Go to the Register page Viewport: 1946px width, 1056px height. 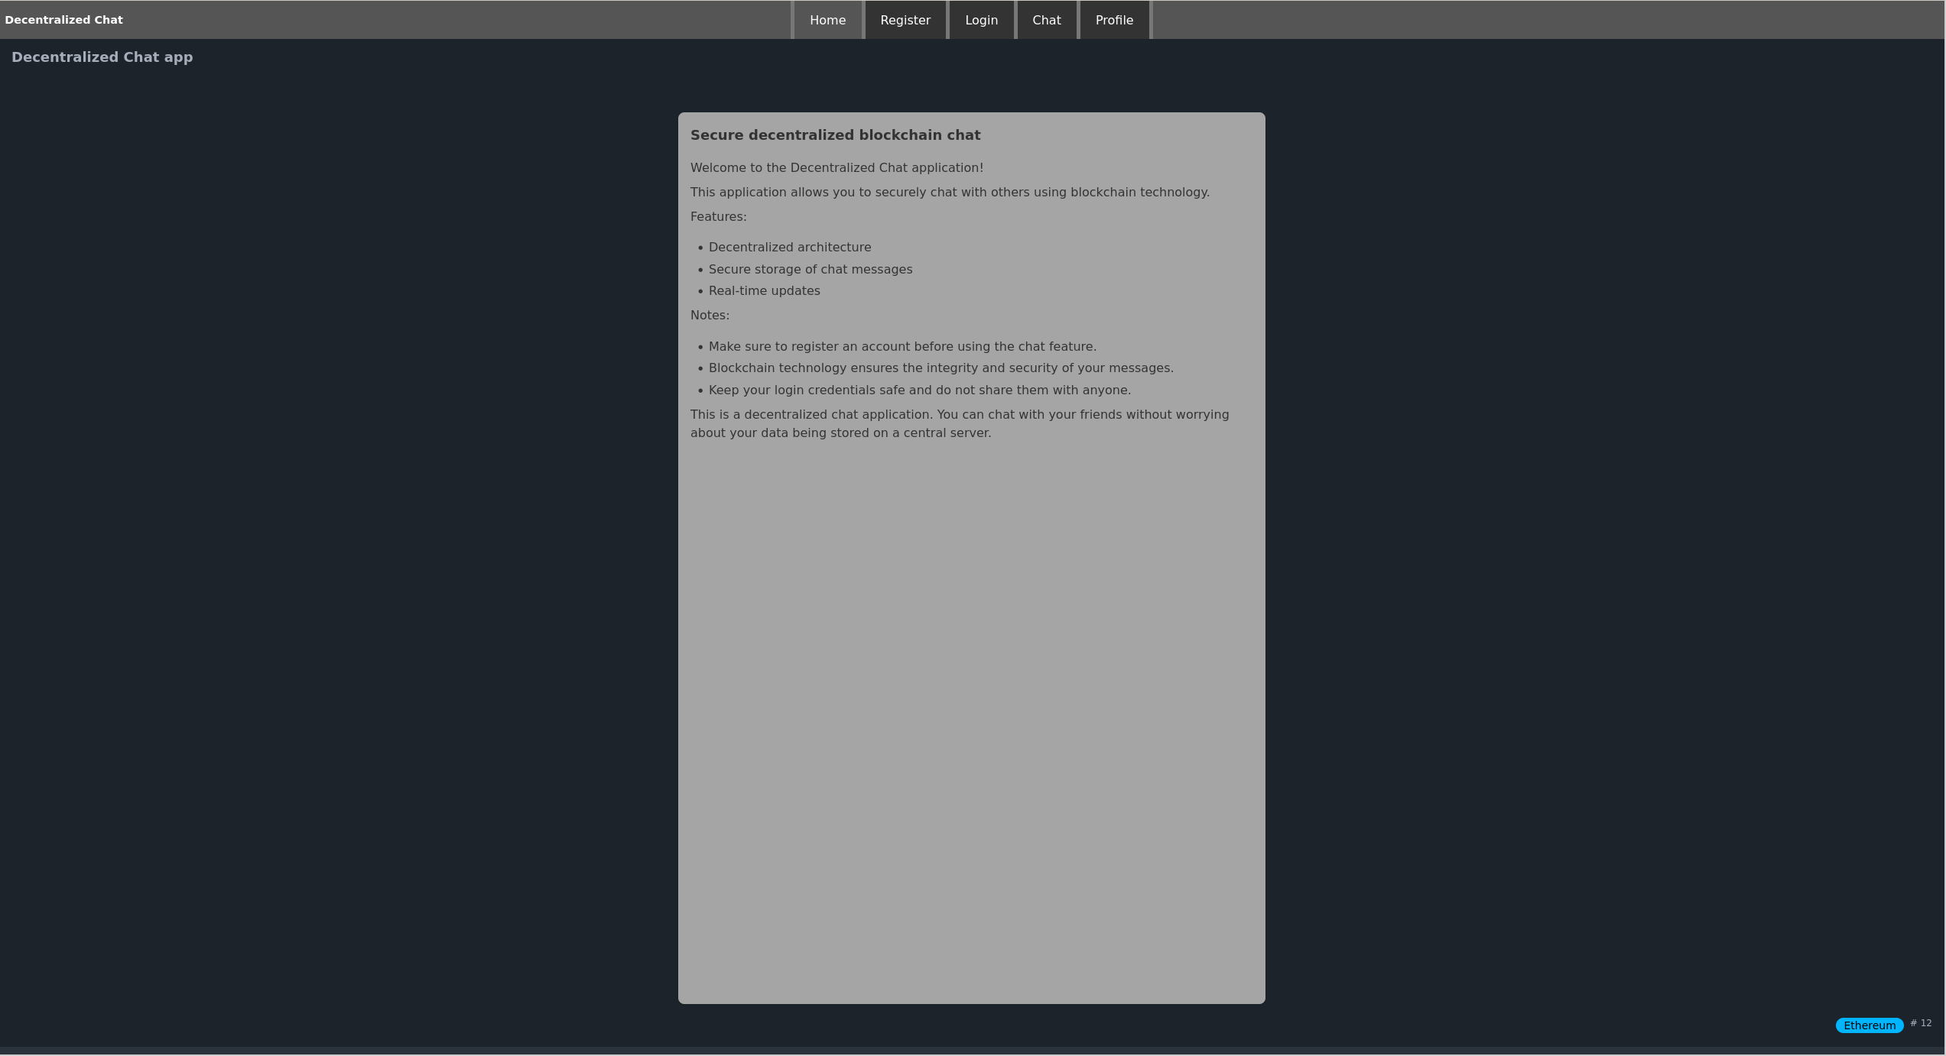coord(905,20)
